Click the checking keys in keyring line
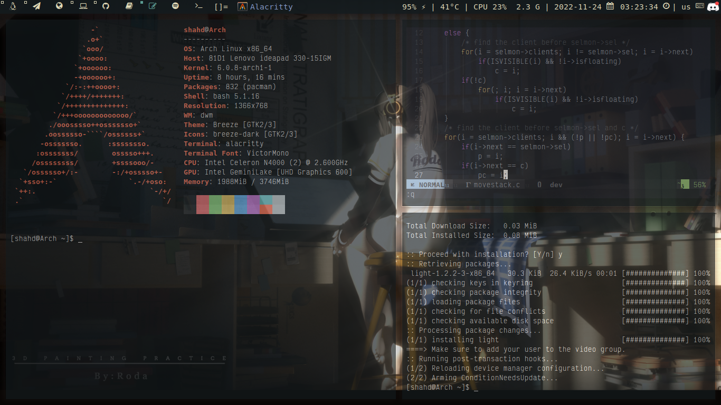 point(558,283)
